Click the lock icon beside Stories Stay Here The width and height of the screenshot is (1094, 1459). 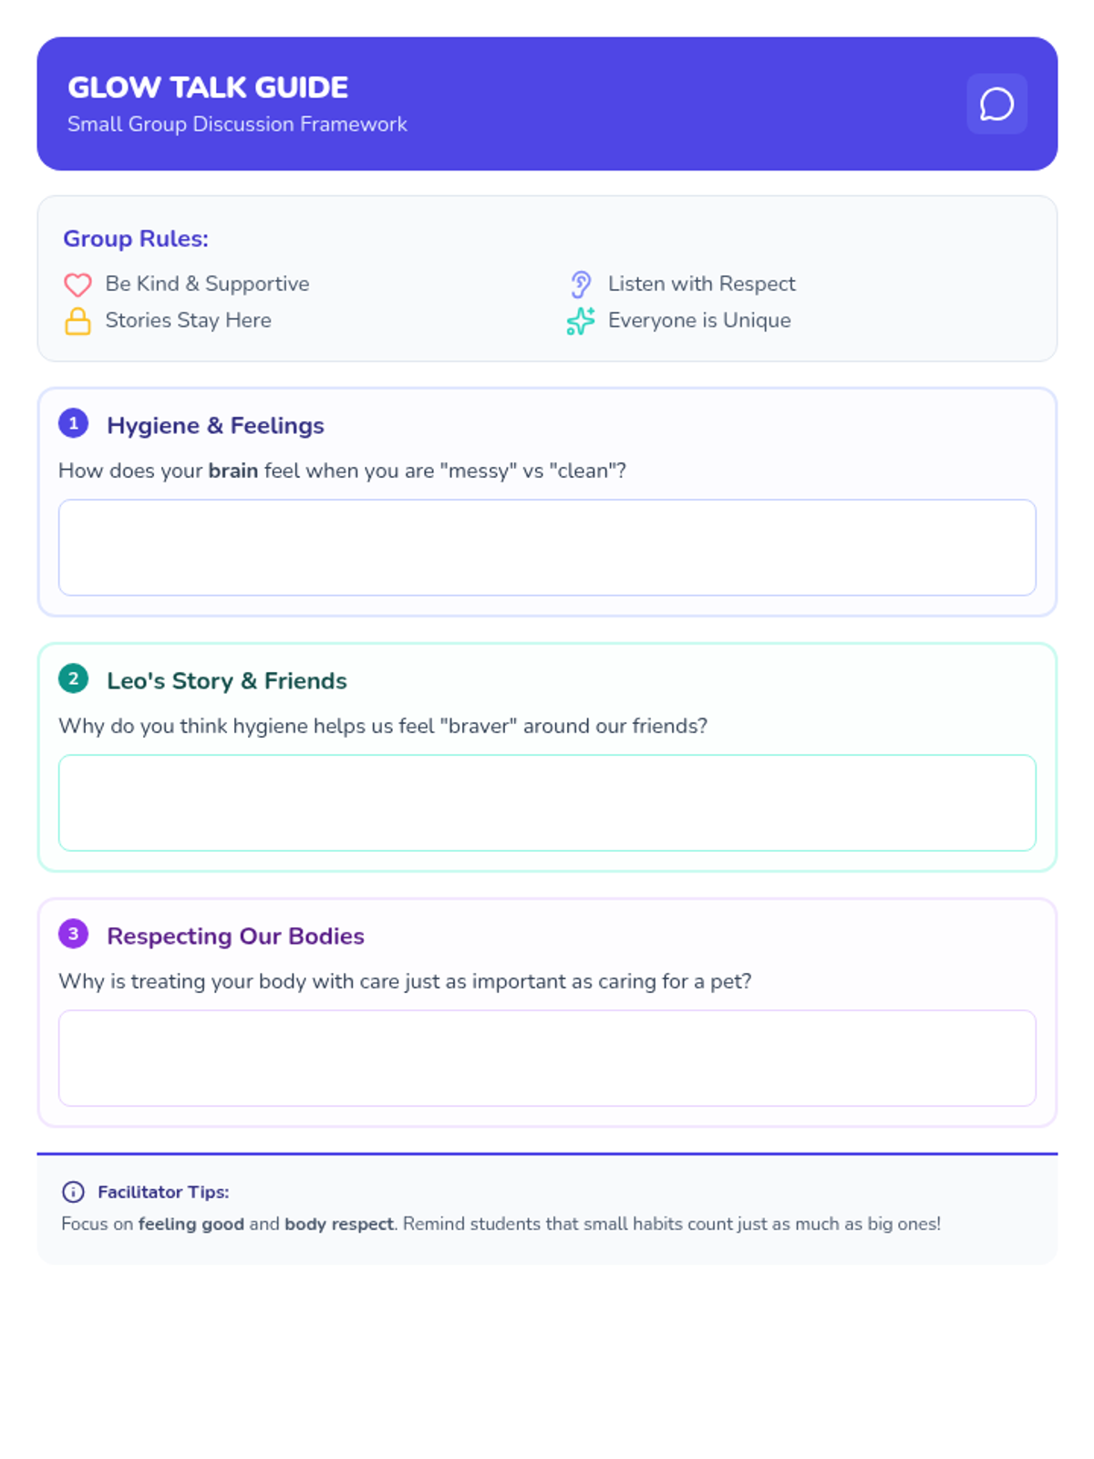77,321
